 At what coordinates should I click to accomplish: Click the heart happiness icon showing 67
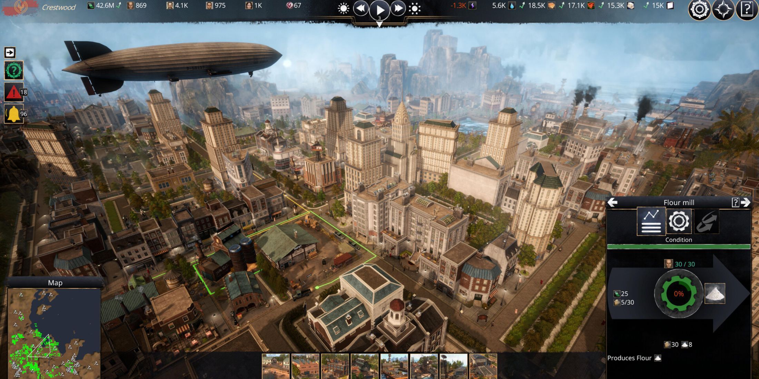tap(289, 6)
